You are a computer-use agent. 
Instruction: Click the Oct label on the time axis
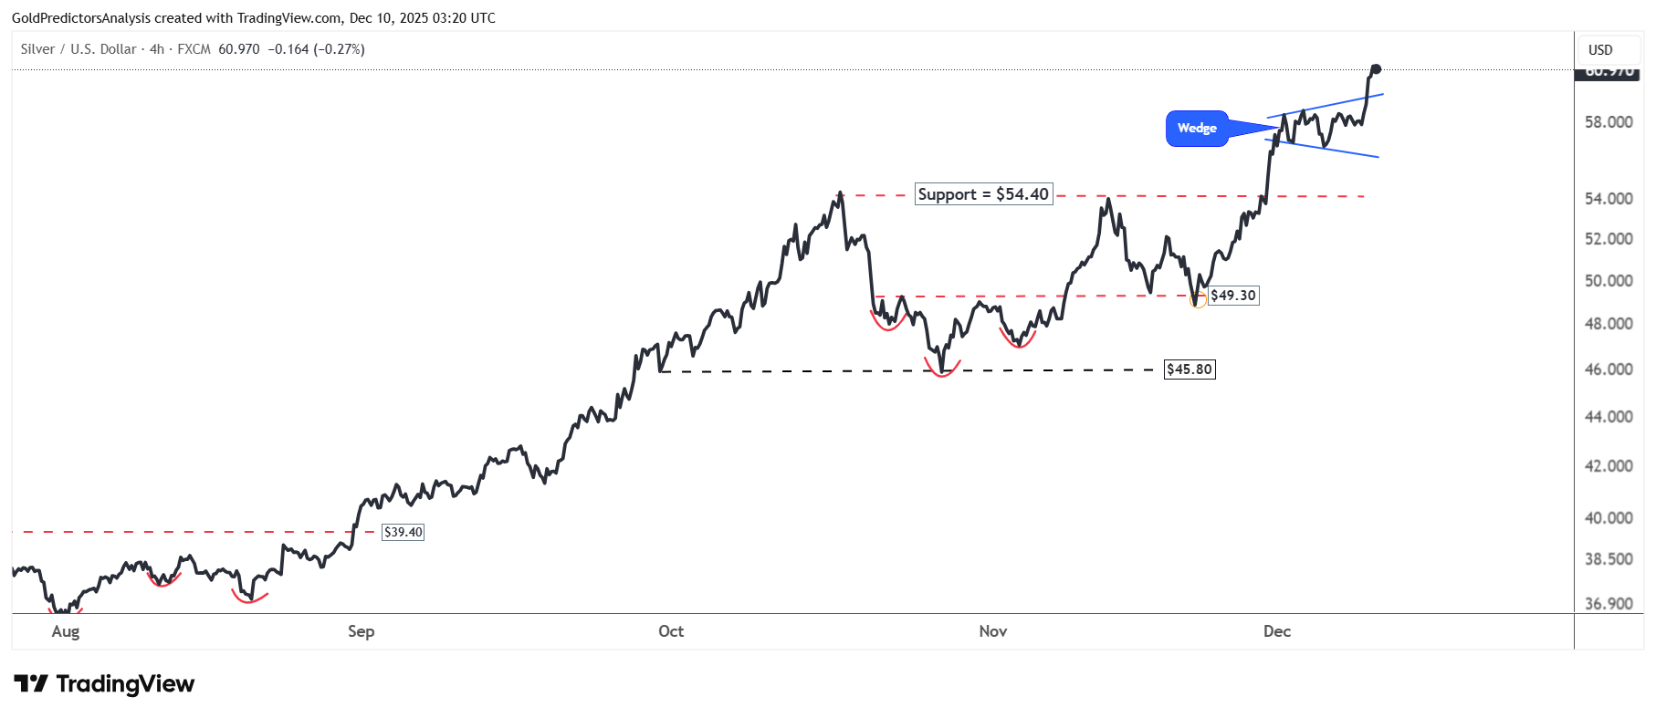click(671, 631)
